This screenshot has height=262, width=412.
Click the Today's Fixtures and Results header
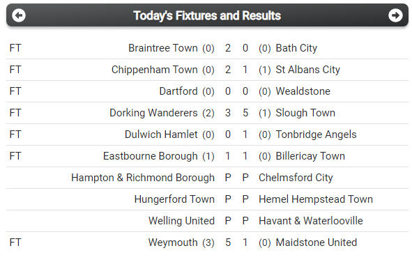(x=207, y=15)
